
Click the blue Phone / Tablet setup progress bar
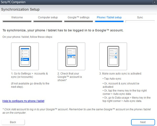pos(109,21)
